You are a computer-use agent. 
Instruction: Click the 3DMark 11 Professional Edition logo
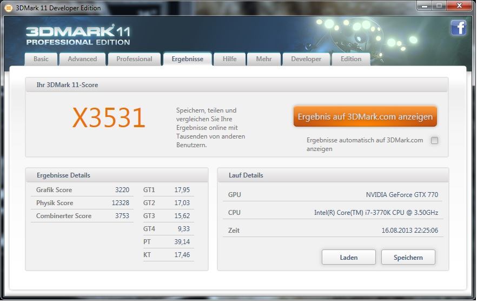(x=78, y=35)
